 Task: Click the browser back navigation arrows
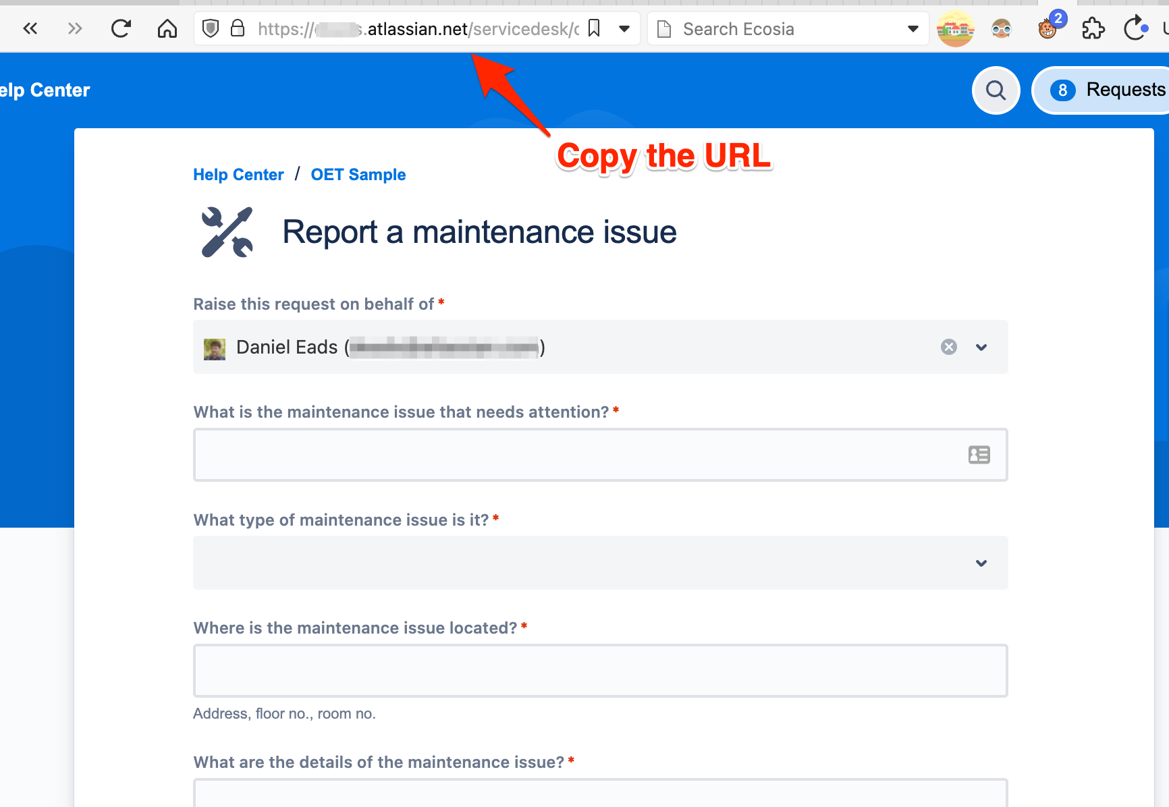[30, 28]
